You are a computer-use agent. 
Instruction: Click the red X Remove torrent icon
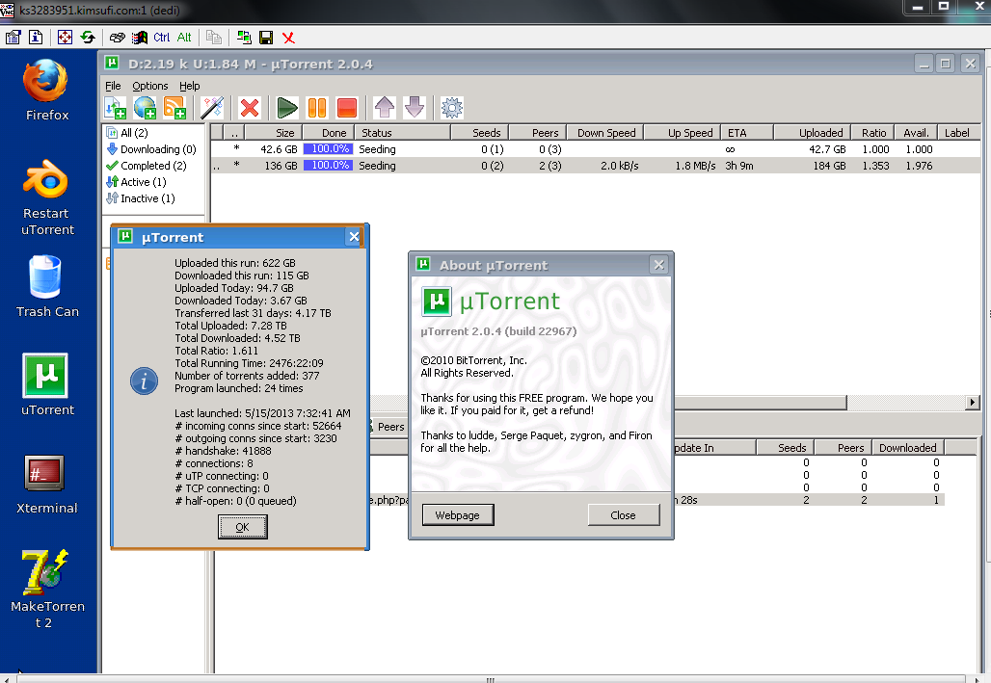point(250,108)
